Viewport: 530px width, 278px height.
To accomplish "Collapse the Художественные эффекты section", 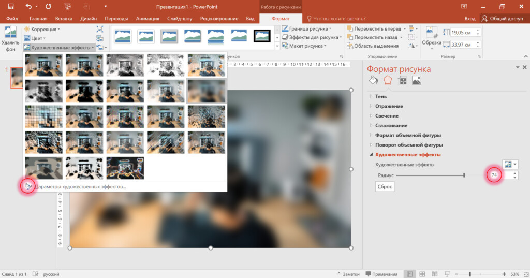I will [408, 155].
